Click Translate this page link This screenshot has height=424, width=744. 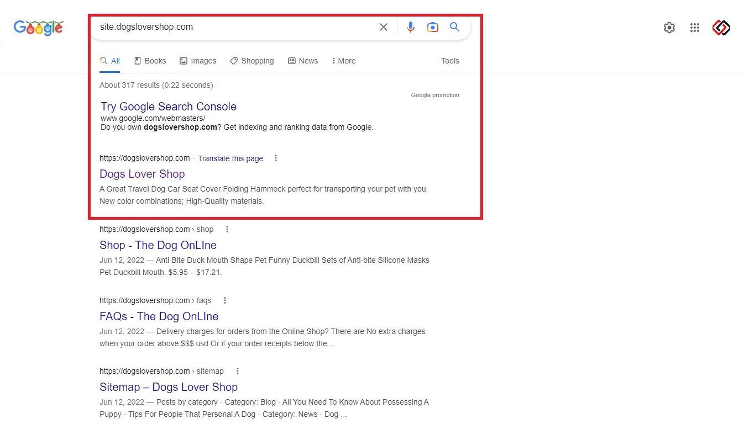230,158
